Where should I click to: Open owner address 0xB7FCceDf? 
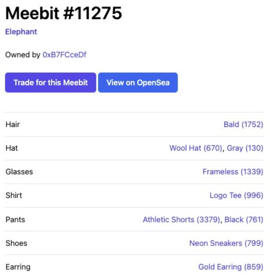[x=64, y=55]
